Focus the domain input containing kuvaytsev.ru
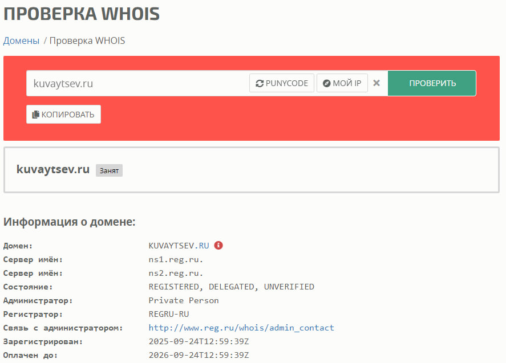This screenshot has height=363, width=506. point(137,83)
